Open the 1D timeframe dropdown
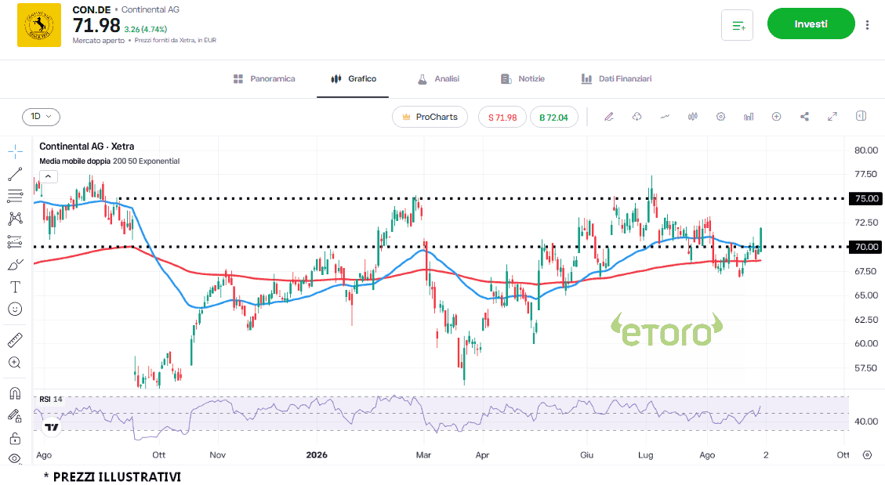 click(42, 117)
